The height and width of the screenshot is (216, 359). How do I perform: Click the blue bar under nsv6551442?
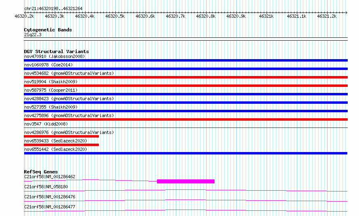(x=186, y=153)
